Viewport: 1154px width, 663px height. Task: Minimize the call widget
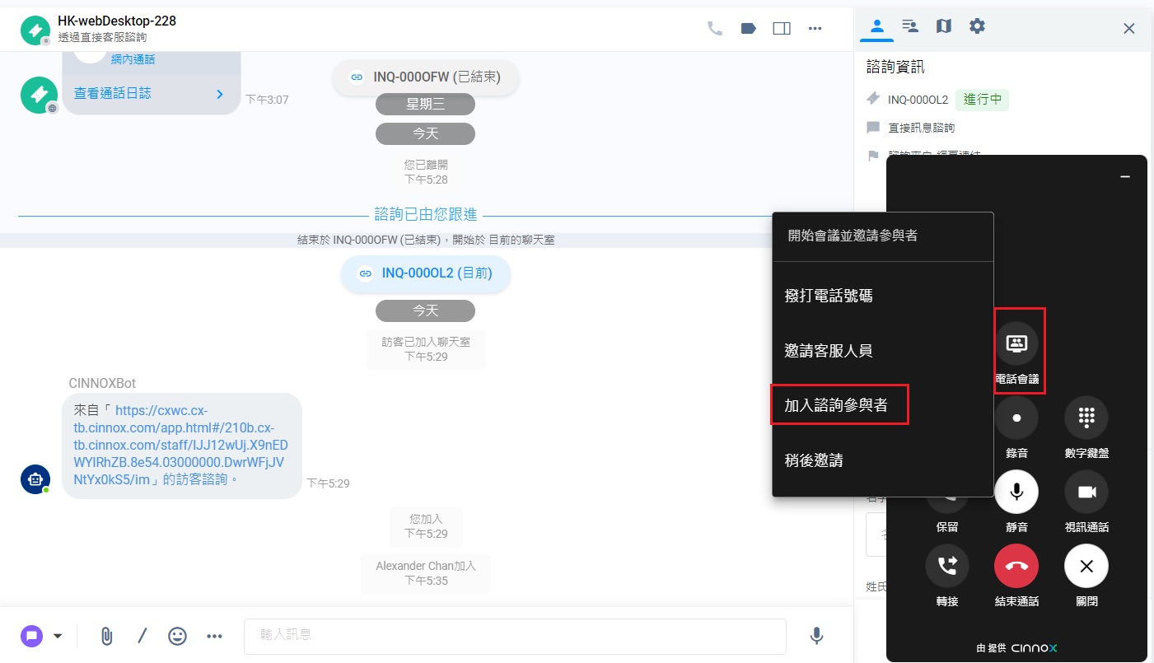[1125, 177]
